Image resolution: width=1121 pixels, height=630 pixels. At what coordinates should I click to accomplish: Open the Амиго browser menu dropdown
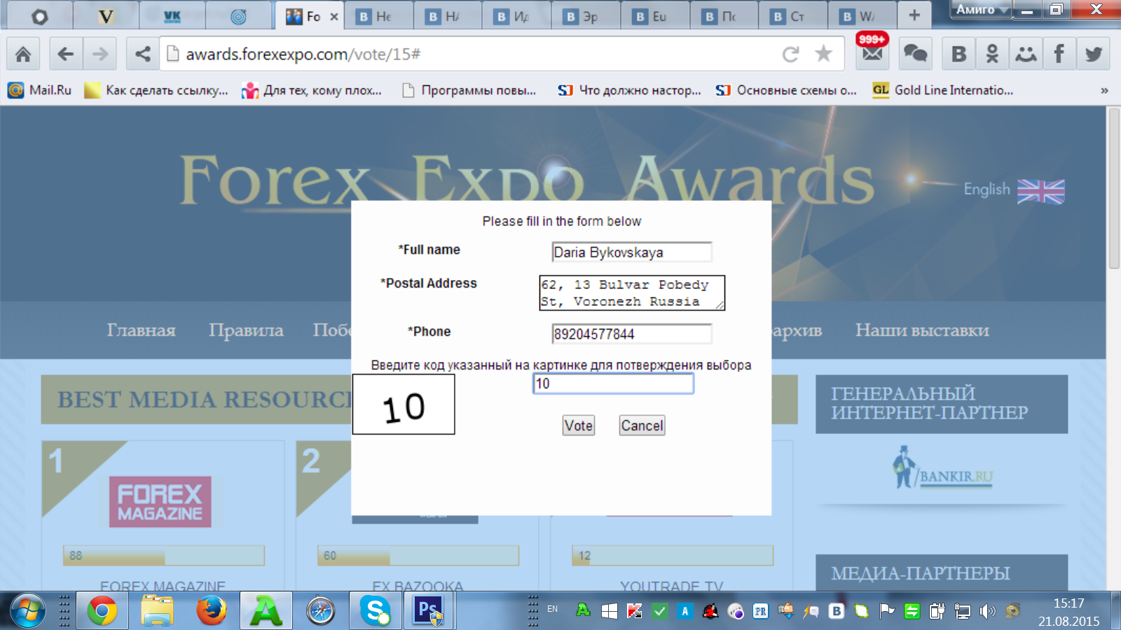(x=981, y=10)
